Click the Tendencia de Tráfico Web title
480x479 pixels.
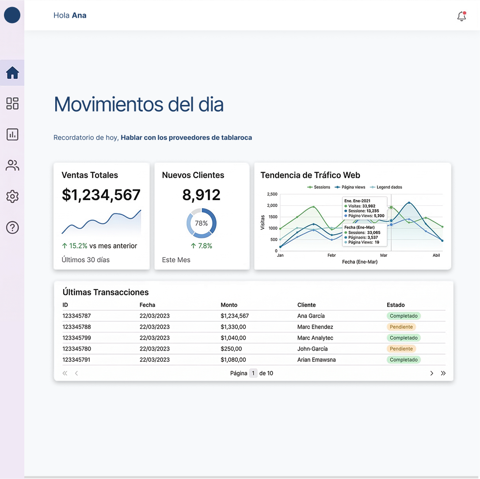310,175
